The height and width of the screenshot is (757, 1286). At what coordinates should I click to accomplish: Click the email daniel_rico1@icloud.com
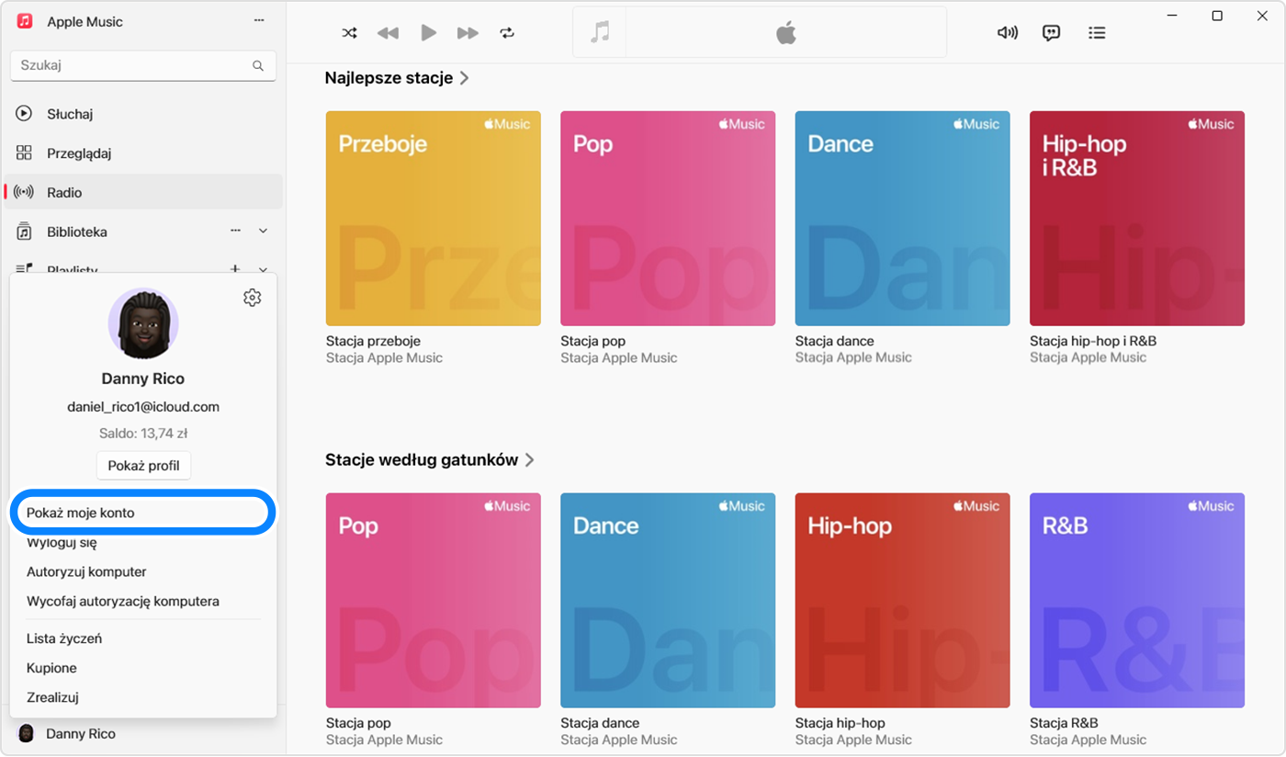click(143, 407)
